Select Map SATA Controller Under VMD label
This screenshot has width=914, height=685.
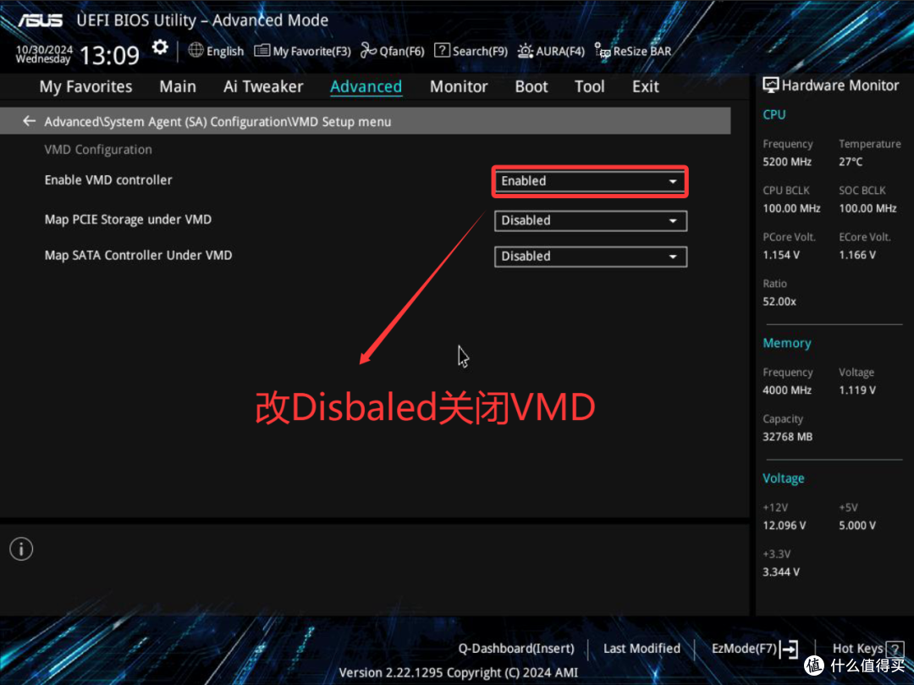(x=138, y=256)
